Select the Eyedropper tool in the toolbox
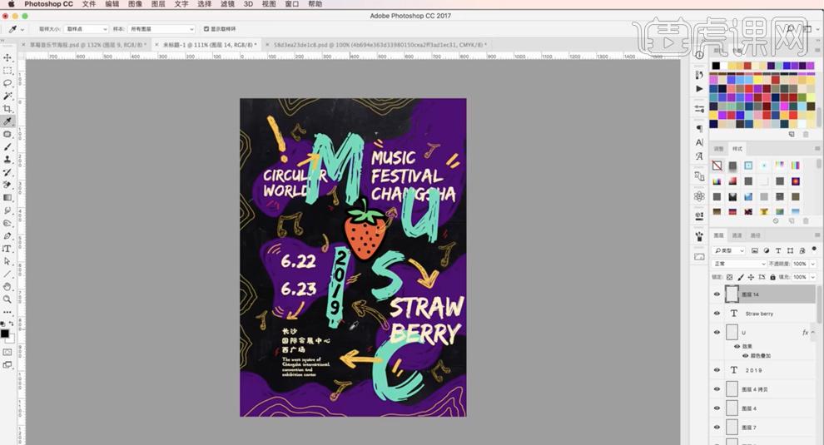Image resolution: width=824 pixels, height=445 pixels. (7, 121)
